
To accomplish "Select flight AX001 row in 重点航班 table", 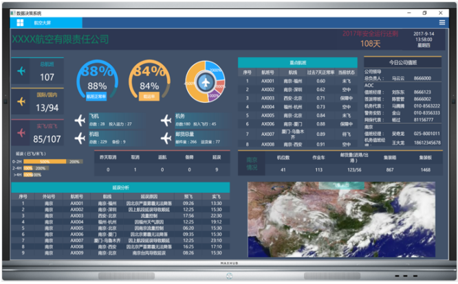I will 298,80.
